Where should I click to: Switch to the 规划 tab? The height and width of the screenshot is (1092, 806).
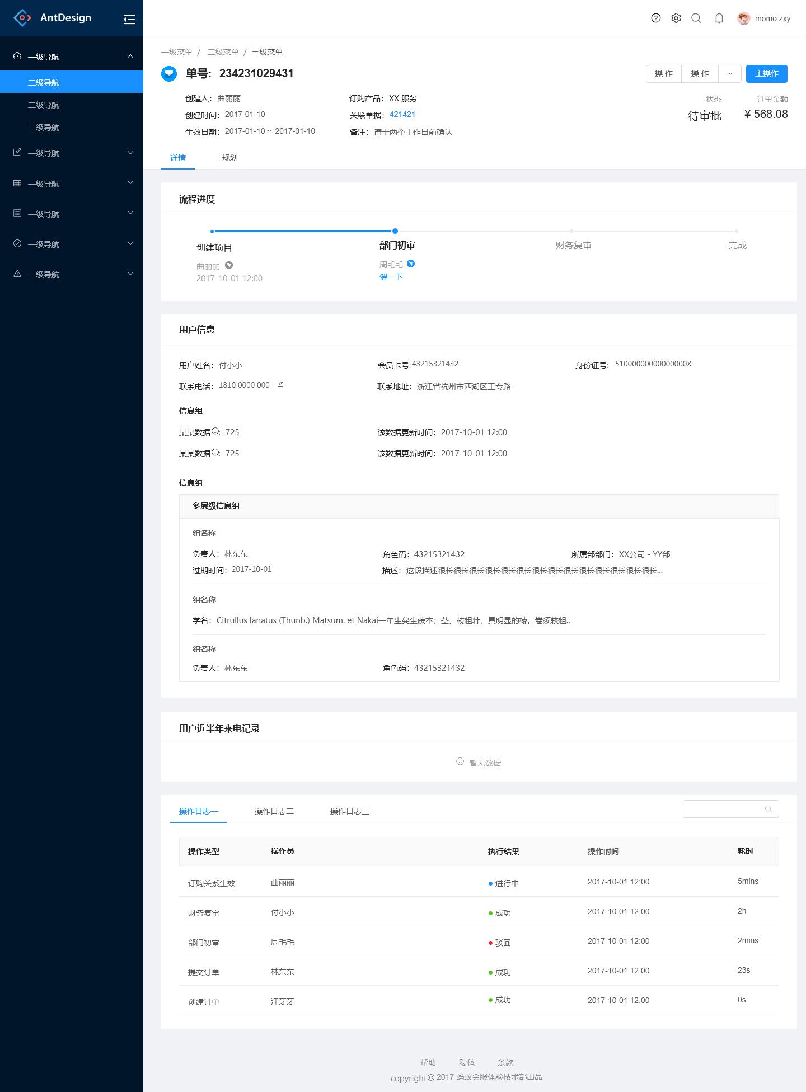pyautogui.click(x=230, y=158)
